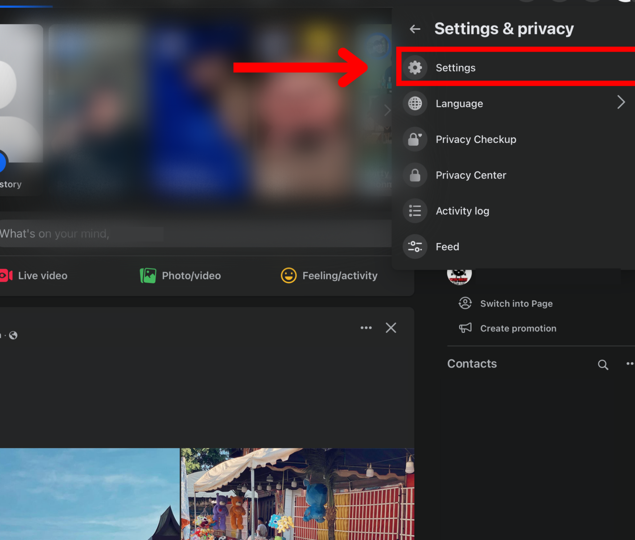This screenshot has width=635, height=540.
Task: Open Privacy Checkup
Action: click(x=476, y=139)
